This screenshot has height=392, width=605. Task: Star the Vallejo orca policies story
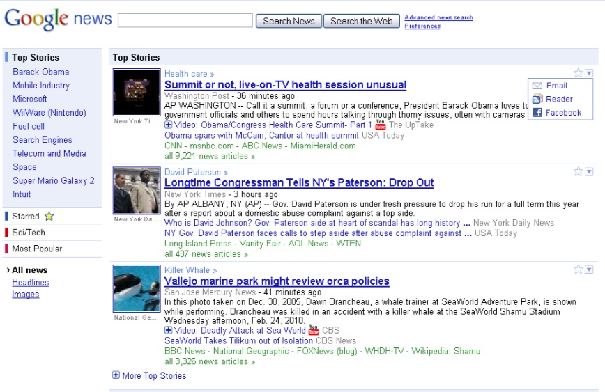578,269
